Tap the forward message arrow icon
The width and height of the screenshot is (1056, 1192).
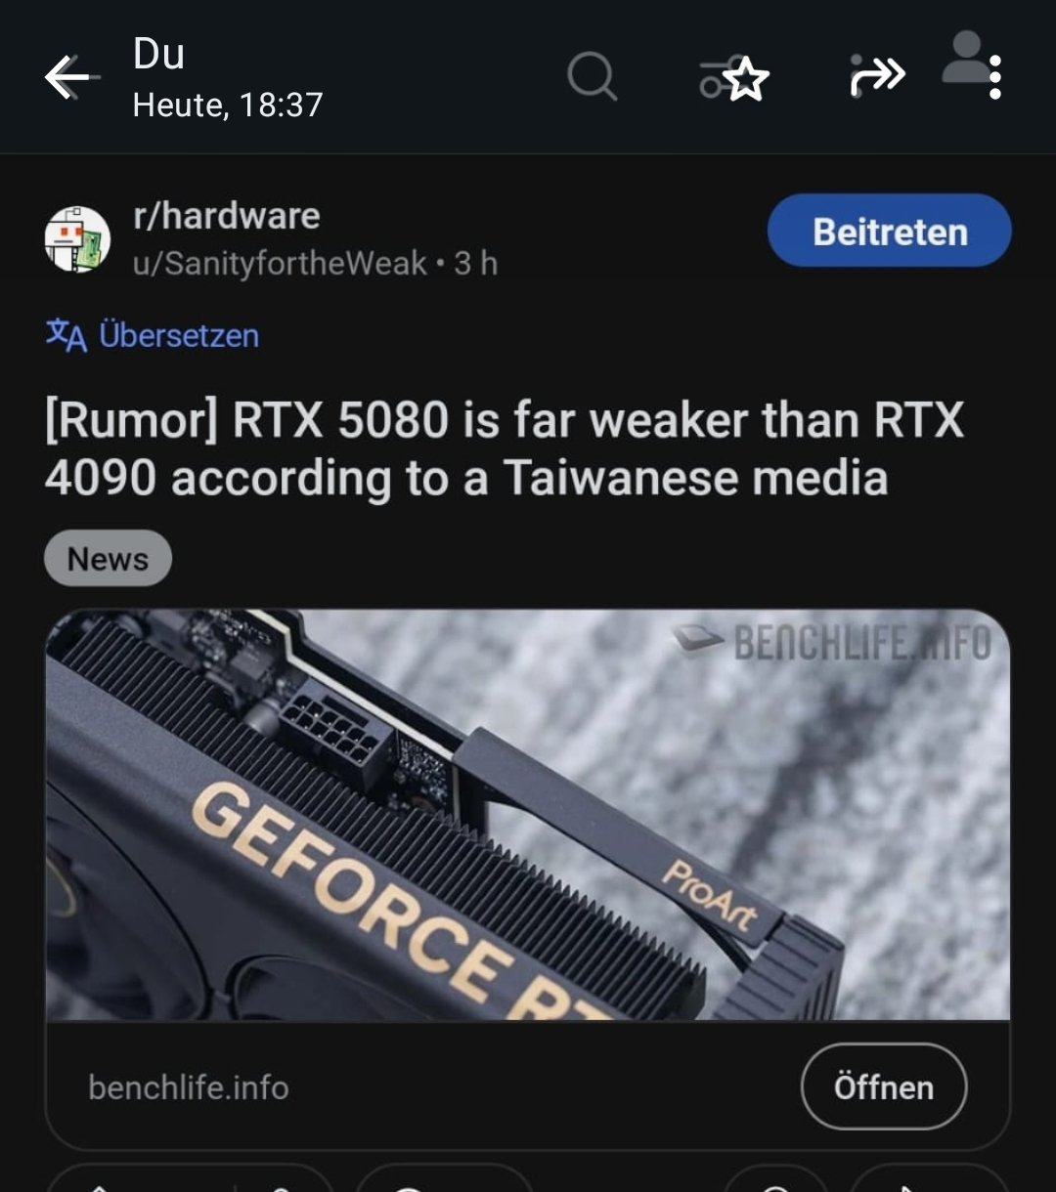pos(877,76)
